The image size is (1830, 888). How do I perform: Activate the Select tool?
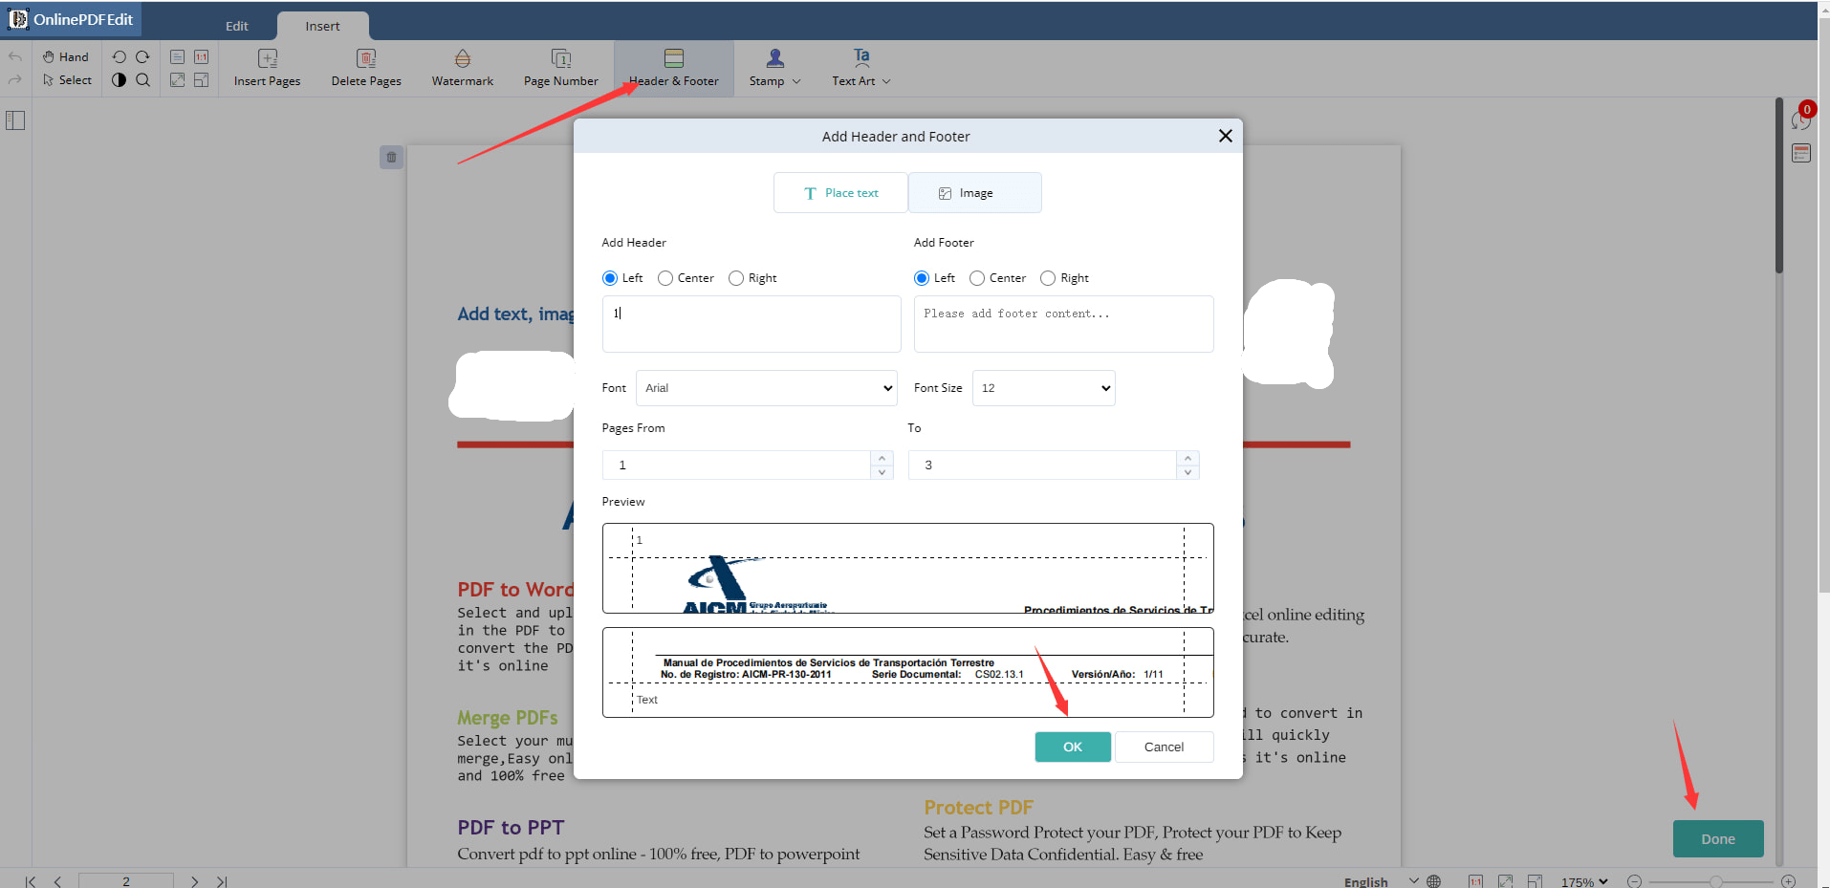coord(66,80)
